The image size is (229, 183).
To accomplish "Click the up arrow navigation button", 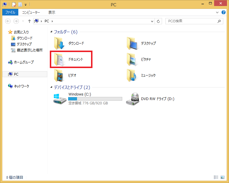I will tap(29, 21).
